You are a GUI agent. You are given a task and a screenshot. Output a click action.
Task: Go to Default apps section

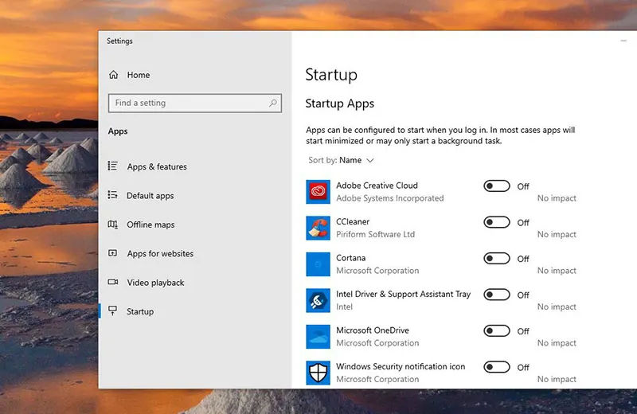pos(150,196)
